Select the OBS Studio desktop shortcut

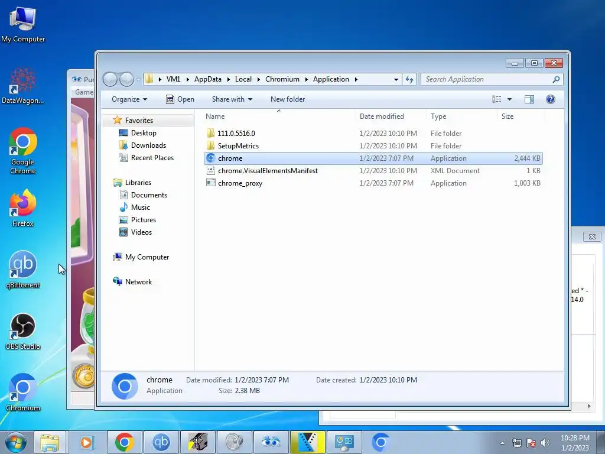click(x=23, y=331)
